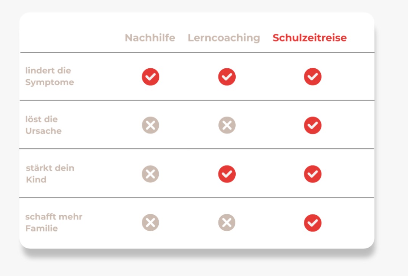Screen dimensions: 408x276
Task: Click the Nachhilfe checkmark for lindert die Symptome
Action: pyautogui.click(x=150, y=77)
